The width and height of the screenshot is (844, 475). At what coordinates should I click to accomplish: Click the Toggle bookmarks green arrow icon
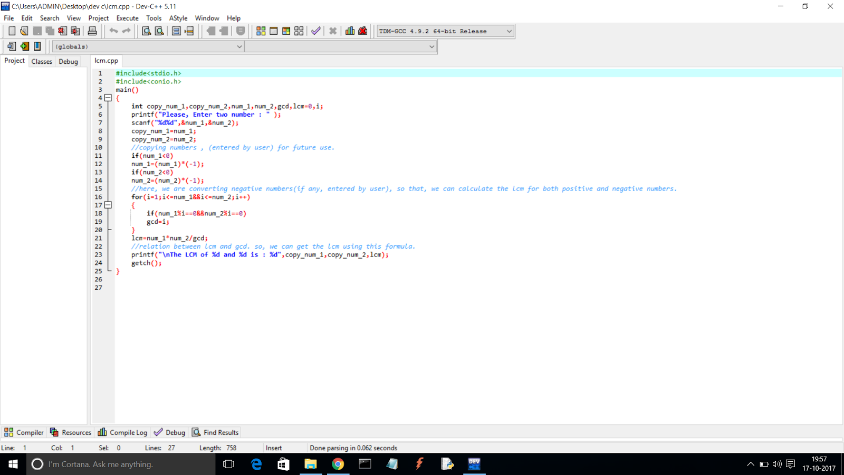[24, 46]
